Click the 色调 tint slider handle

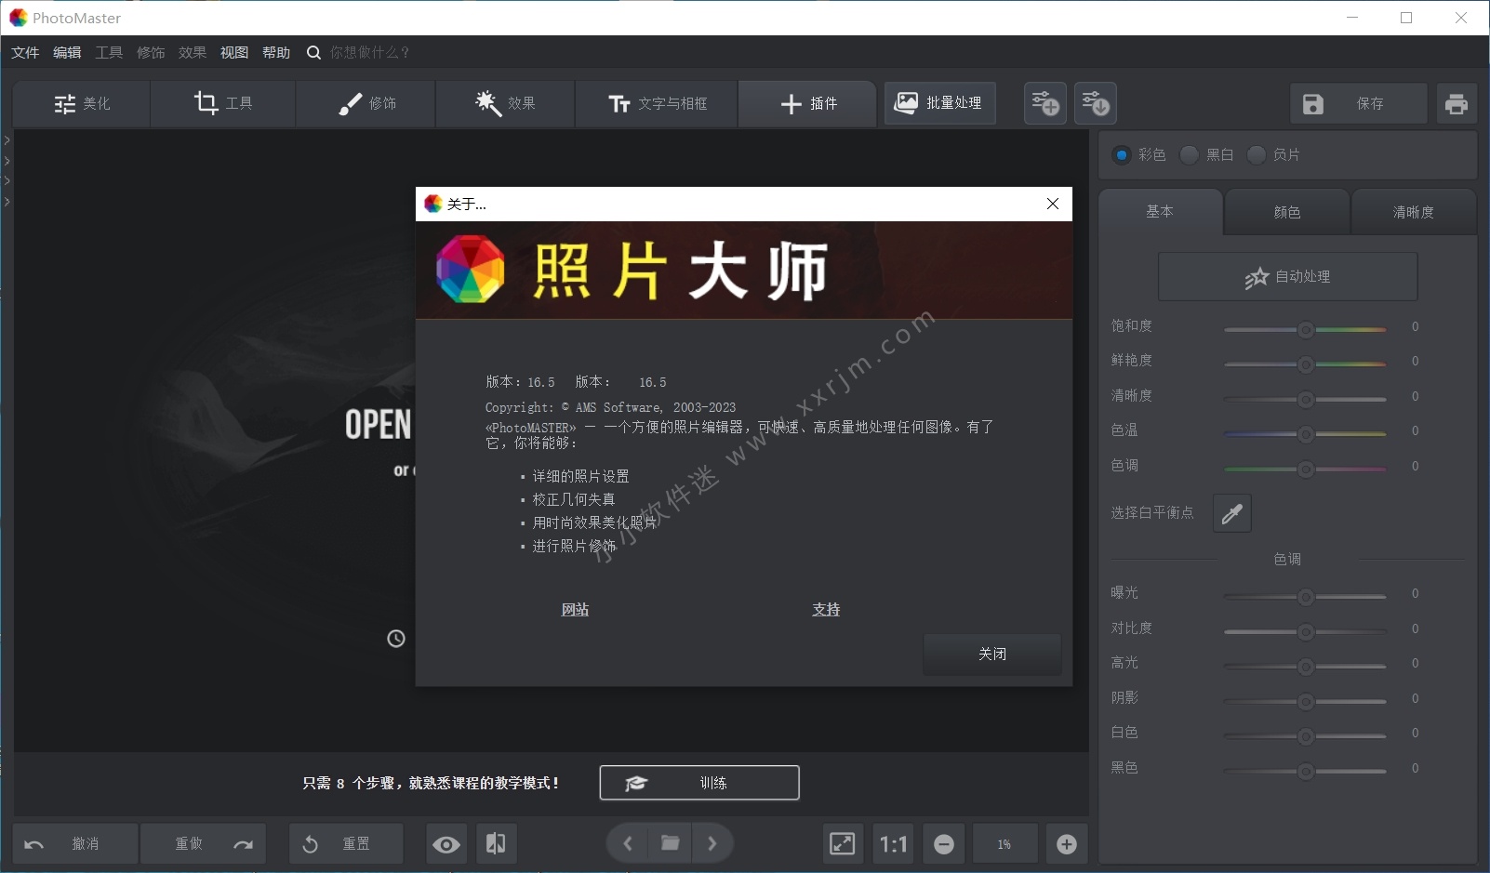click(x=1306, y=469)
